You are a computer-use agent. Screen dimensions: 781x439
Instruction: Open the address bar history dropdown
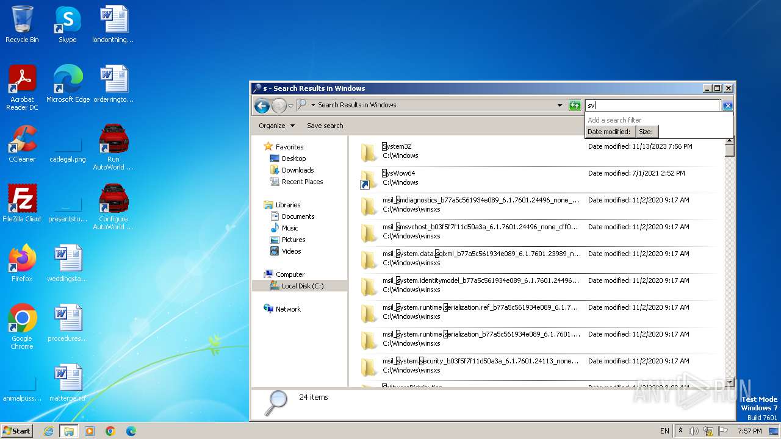pos(560,105)
